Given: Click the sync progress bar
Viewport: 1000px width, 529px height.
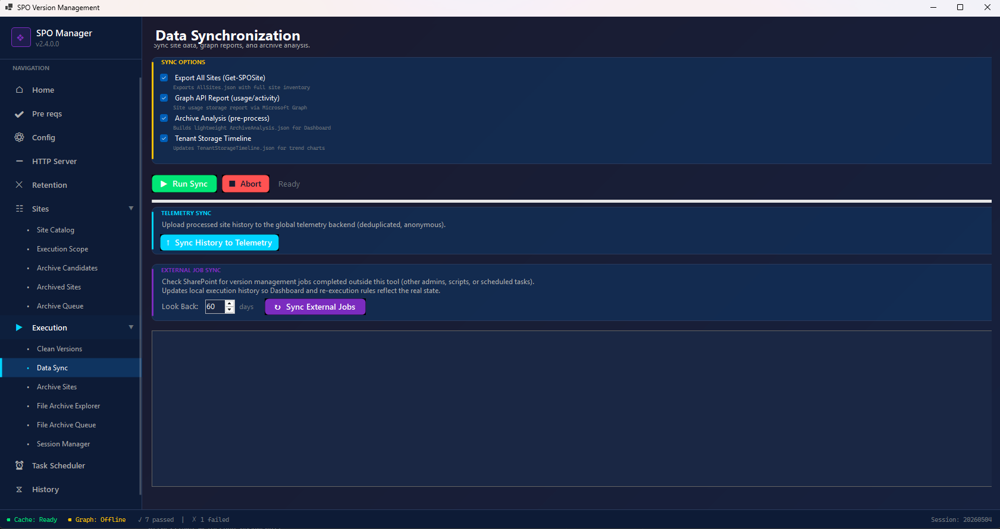Looking at the screenshot, I should (572, 201).
